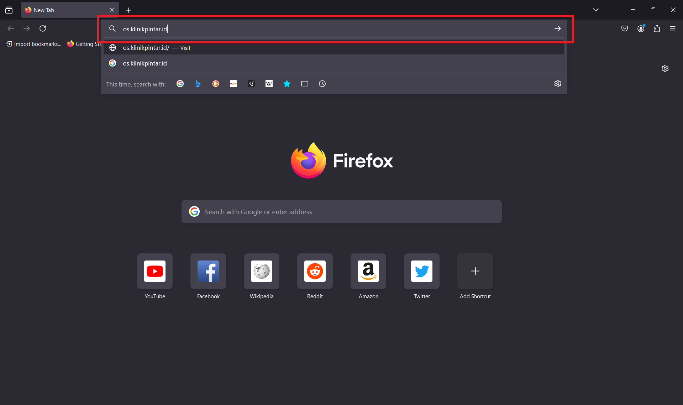Viewport: 683px width, 405px height.
Task: Go forward using the forward arrow
Action: 27,28
